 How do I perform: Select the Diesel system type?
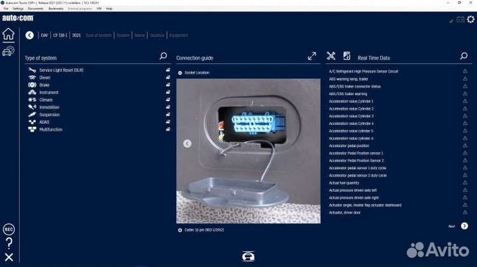click(x=45, y=77)
